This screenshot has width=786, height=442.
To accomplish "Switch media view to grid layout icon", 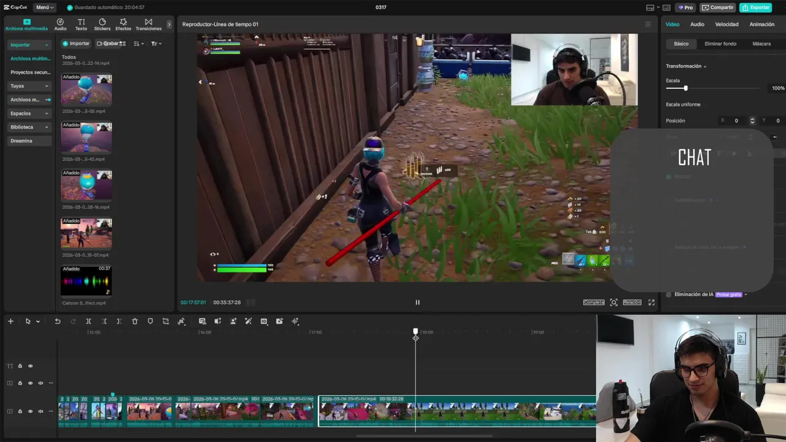I will pyautogui.click(x=122, y=44).
